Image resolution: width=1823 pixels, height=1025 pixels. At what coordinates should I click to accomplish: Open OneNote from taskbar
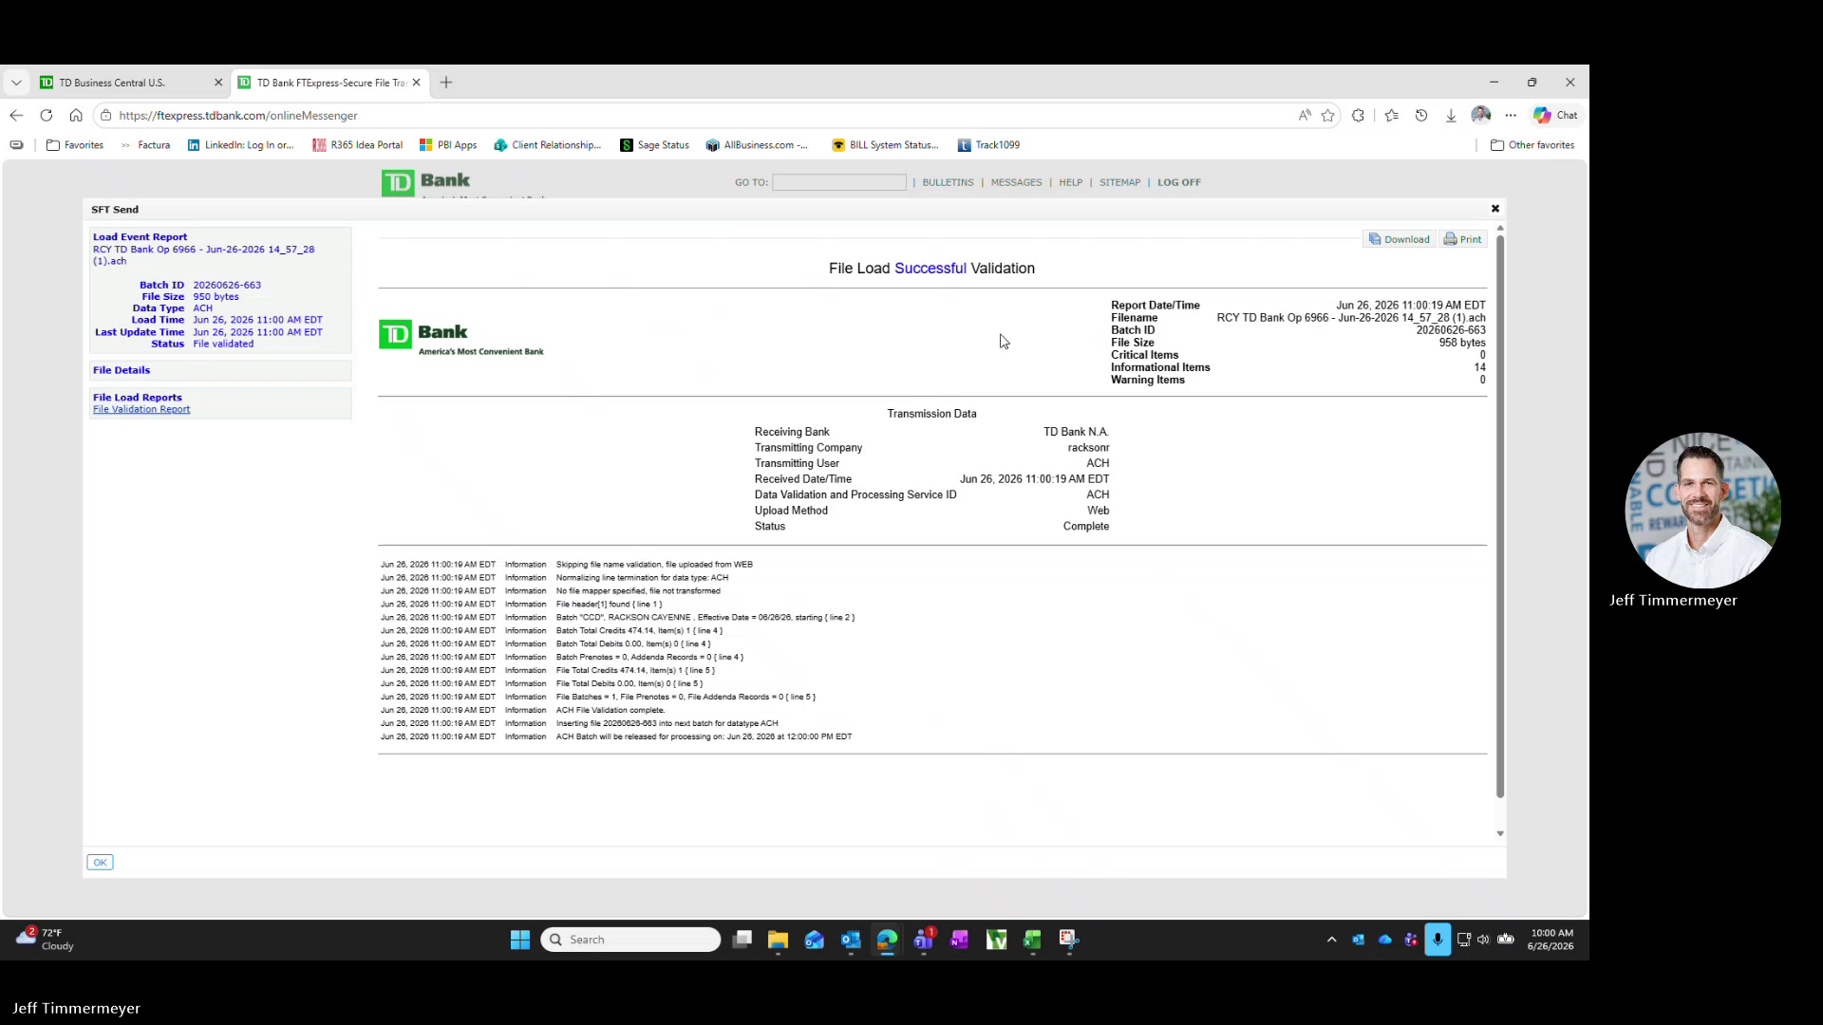(x=960, y=940)
